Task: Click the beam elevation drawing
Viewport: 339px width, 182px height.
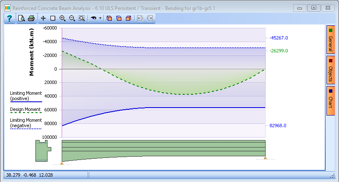Action: tap(164, 149)
